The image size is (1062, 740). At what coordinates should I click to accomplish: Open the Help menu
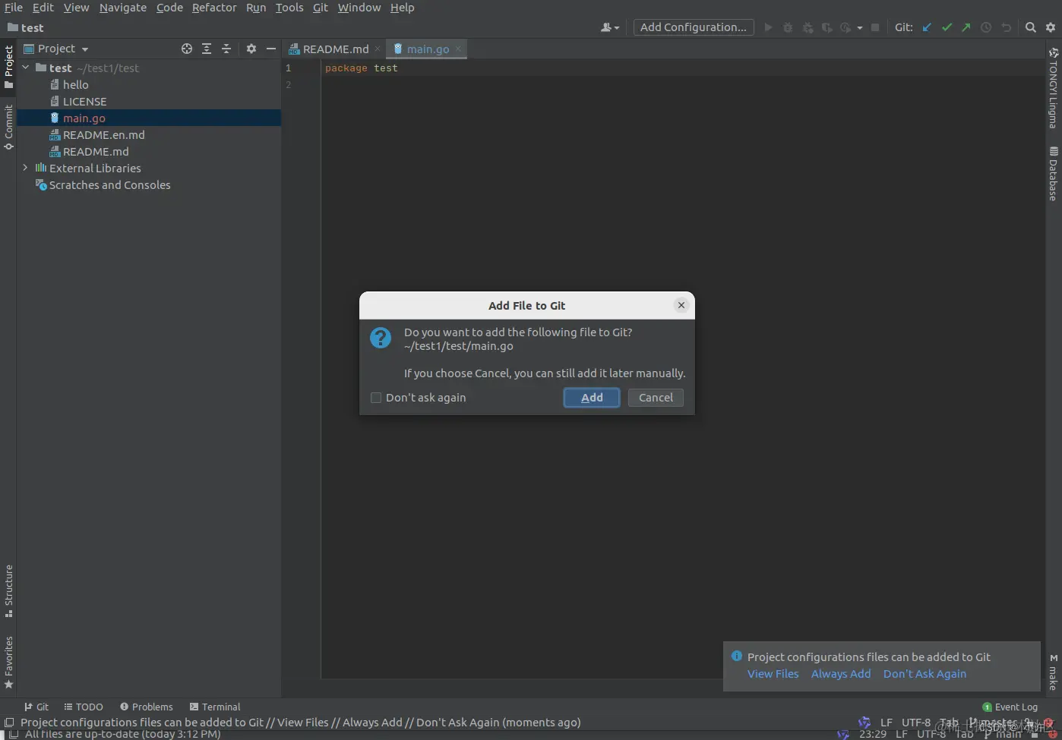pos(403,8)
